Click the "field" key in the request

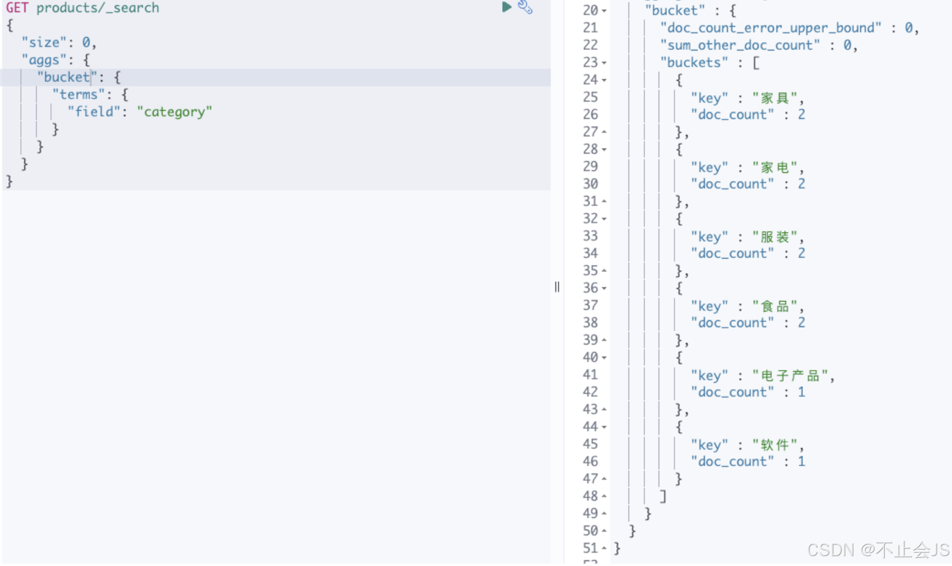point(95,112)
